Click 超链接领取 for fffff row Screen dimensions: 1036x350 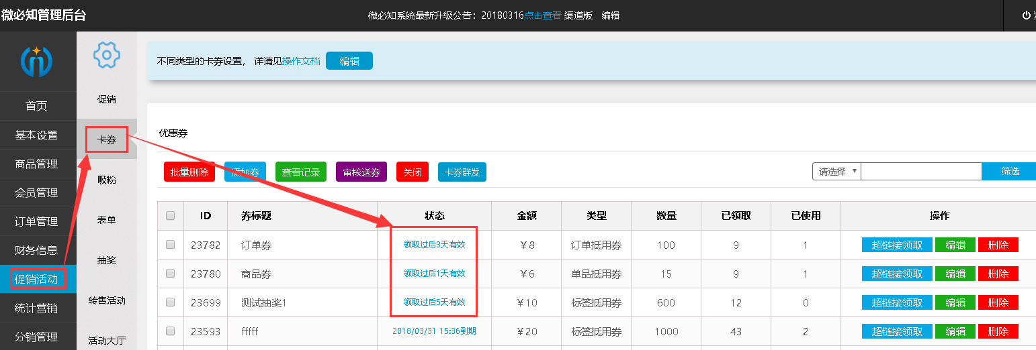pos(897,331)
